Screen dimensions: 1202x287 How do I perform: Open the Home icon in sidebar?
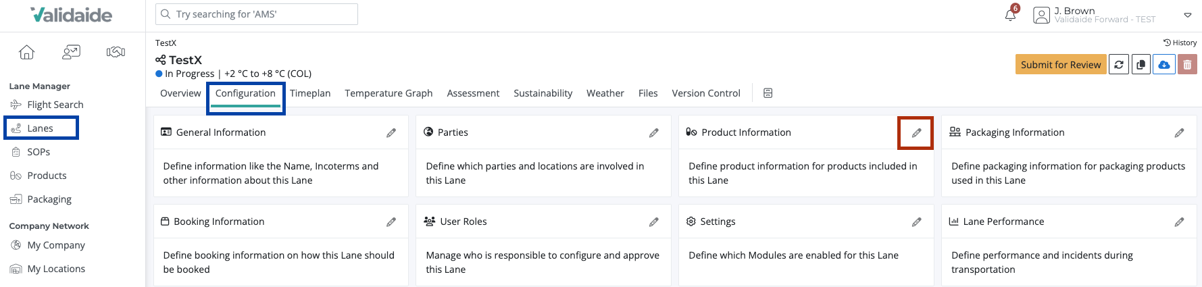pyautogui.click(x=26, y=52)
